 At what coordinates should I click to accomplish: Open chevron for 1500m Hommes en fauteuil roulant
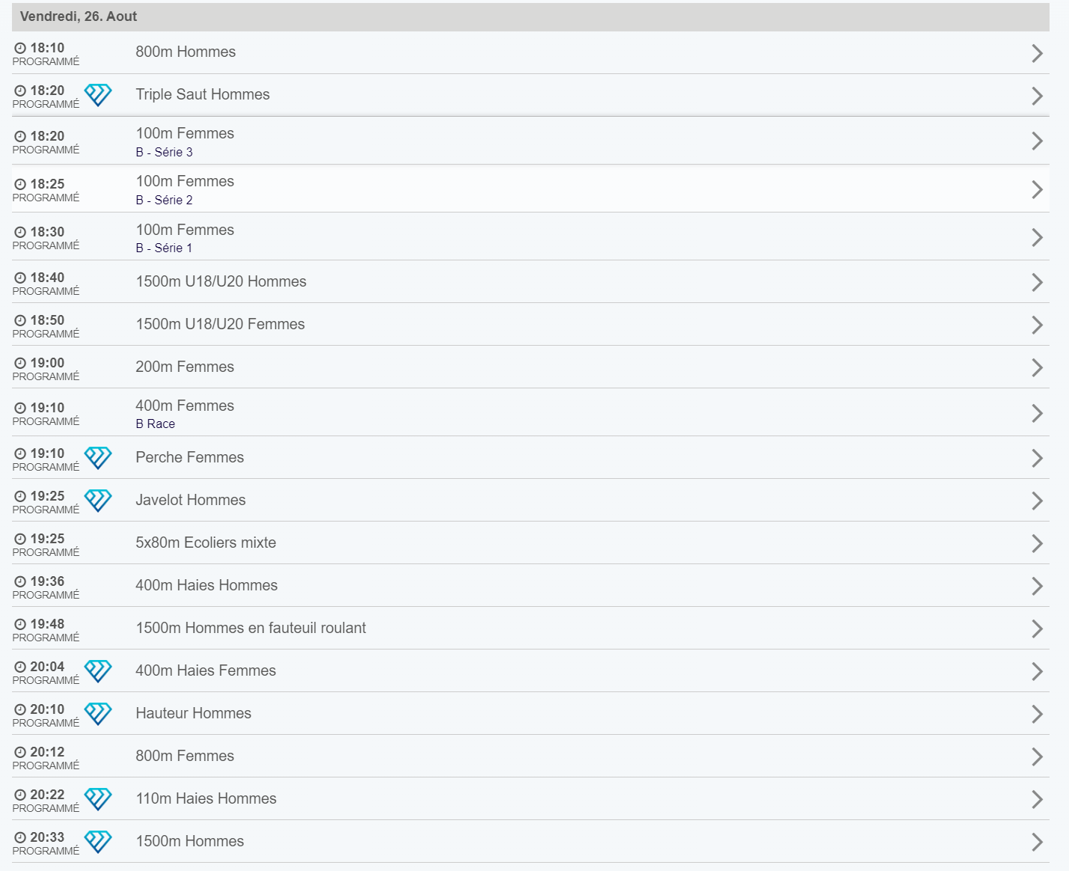pyautogui.click(x=1037, y=629)
